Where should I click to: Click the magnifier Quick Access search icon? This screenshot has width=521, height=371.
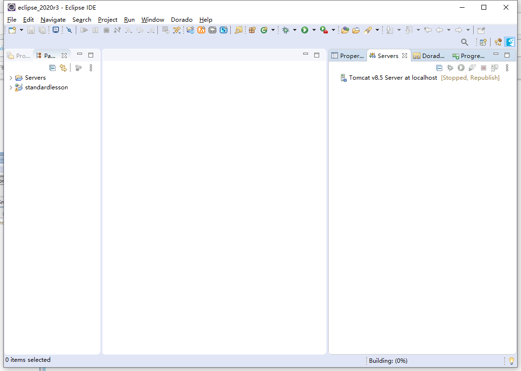[x=465, y=42]
